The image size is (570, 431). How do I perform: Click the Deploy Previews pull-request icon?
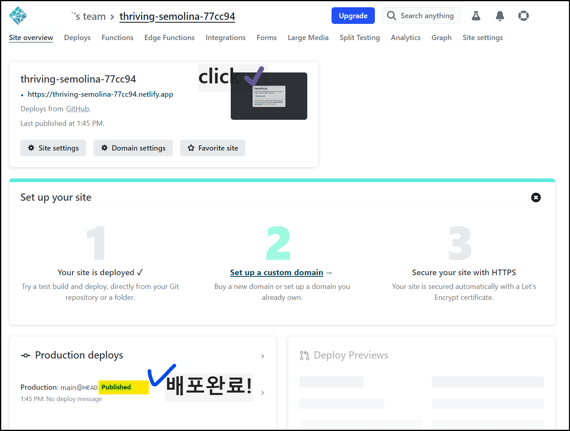tap(304, 355)
